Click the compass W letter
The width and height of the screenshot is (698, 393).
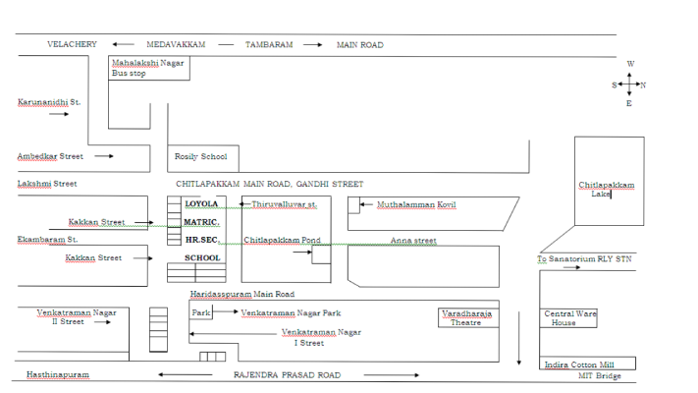[630, 64]
